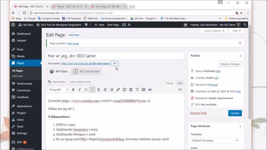Click into the page title field
Screen dimensions: 267x150
click(x=115, y=56)
